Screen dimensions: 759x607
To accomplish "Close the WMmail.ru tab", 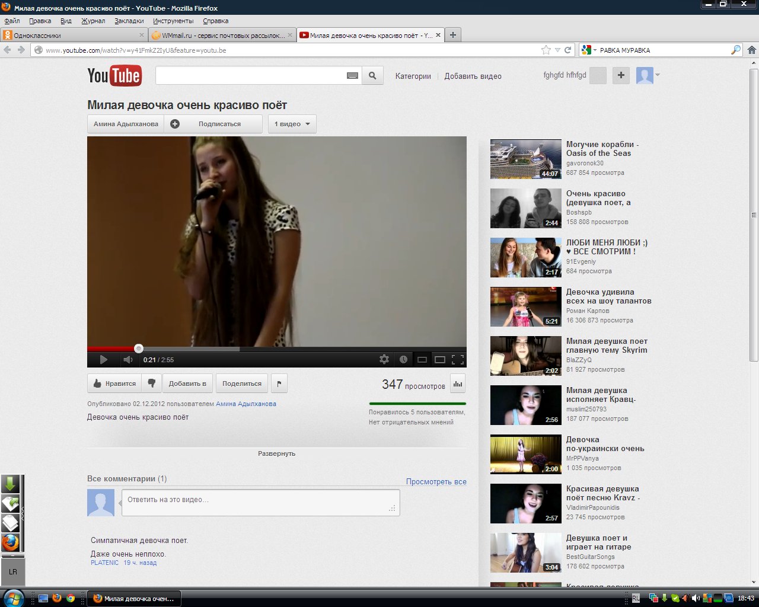I will point(290,35).
